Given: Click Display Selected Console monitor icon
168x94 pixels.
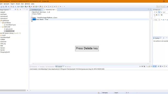Looking at the screenshot, I should (160, 66).
